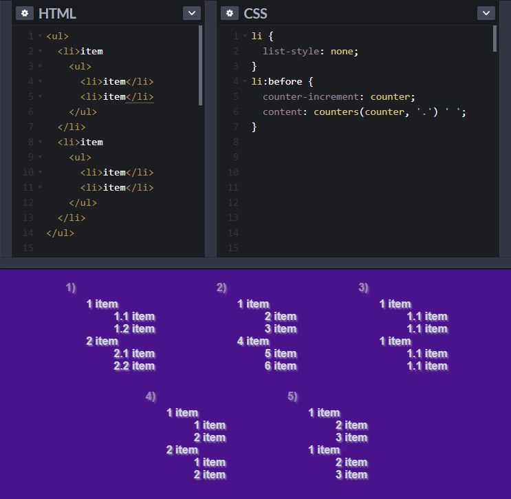Image resolution: width=511 pixels, height=499 pixels.
Task: Click '6 item' in answer 2
Action: pos(281,366)
